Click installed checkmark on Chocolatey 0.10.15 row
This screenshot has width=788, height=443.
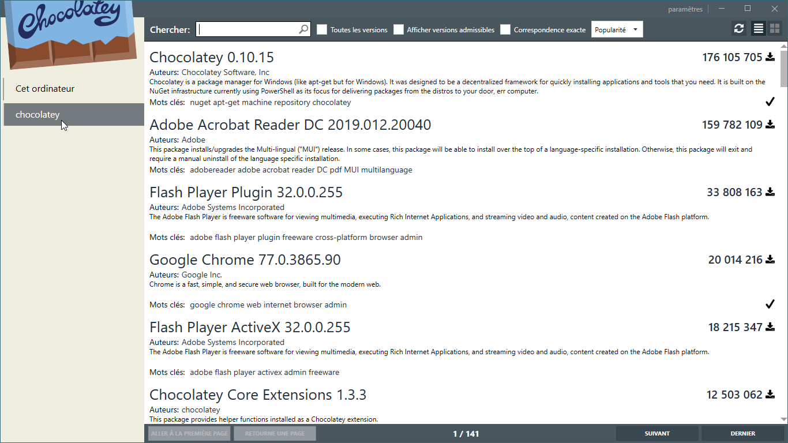[x=770, y=102]
